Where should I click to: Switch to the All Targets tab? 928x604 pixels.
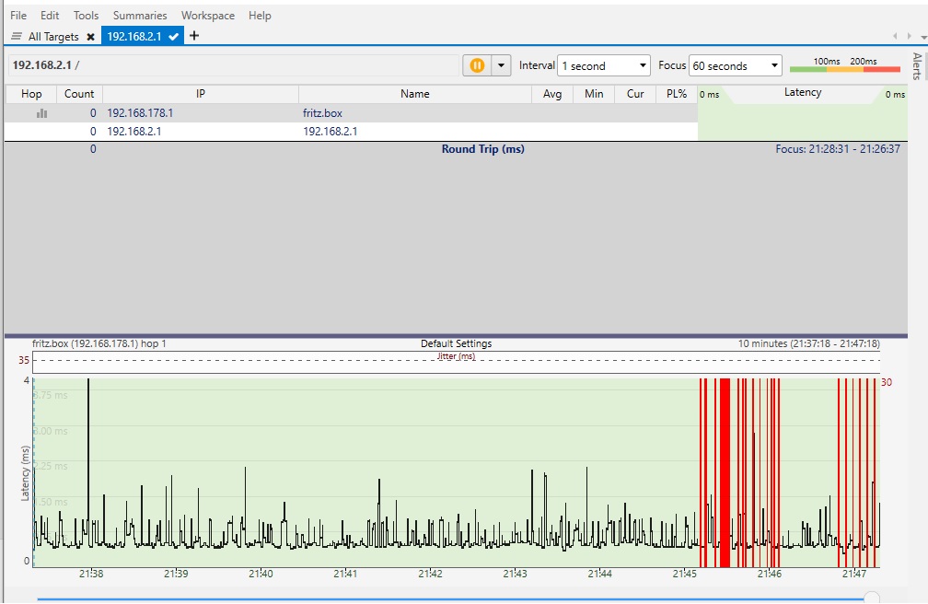tap(53, 37)
